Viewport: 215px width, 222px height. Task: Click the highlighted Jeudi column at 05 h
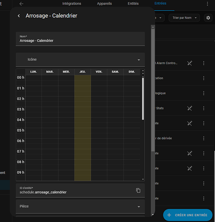(83, 131)
